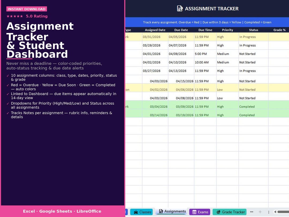Select due date cell 03/19/2026

[181, 113]
